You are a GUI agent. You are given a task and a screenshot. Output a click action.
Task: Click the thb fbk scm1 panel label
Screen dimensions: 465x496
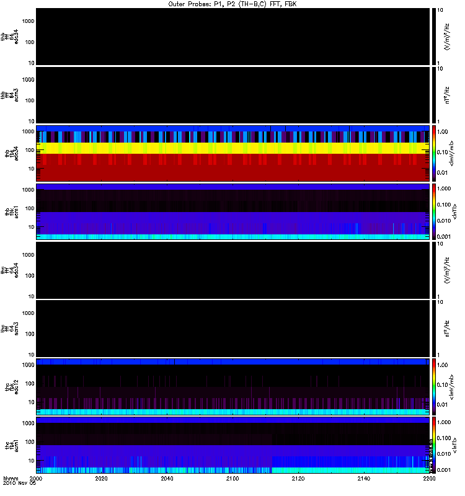tap(12, 211)
